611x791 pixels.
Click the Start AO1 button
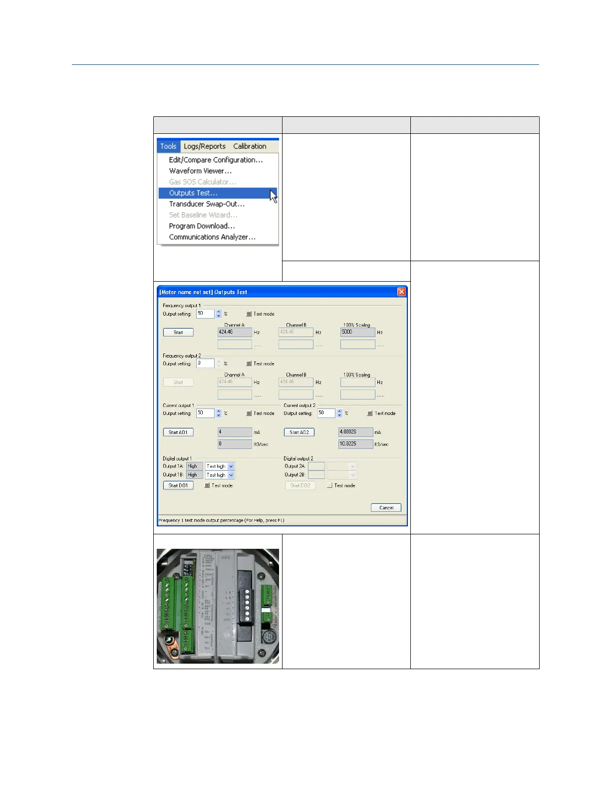(x=178, y=432)
